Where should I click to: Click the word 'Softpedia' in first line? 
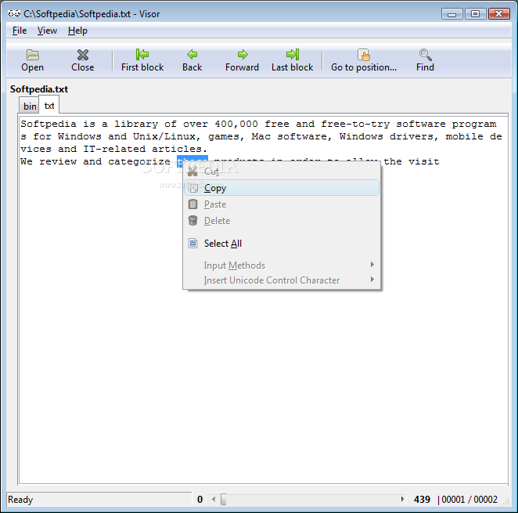49,124
